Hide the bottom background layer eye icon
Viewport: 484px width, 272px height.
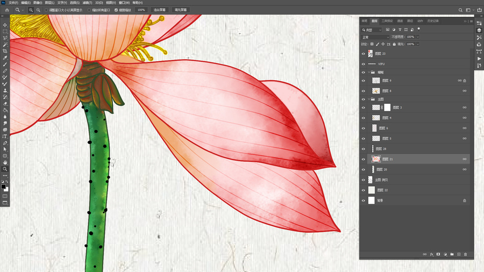[364, 201]
